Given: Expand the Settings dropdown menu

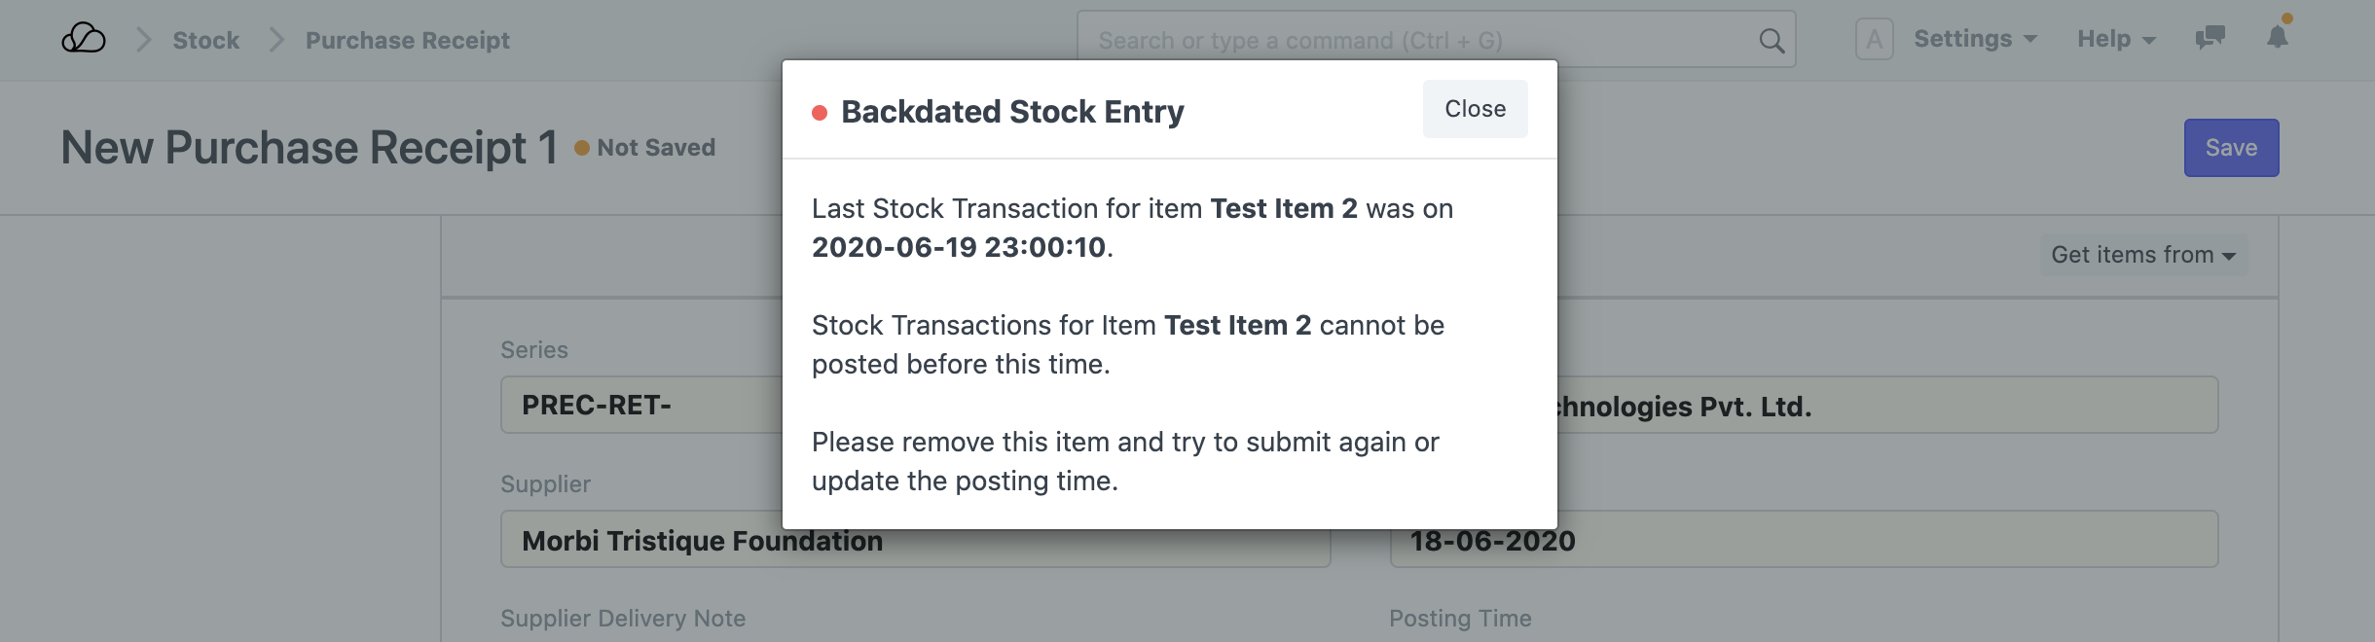Looking at the screenshot, I should point(1975,39).
